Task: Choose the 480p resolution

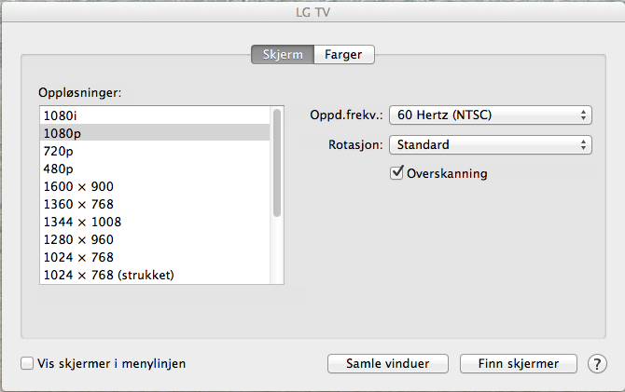Action: [155, 169]
